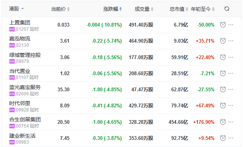This screenshot has width=243, height=147.
Task: Click the HK badge beside code 00754
Action: tap(12, 126)
